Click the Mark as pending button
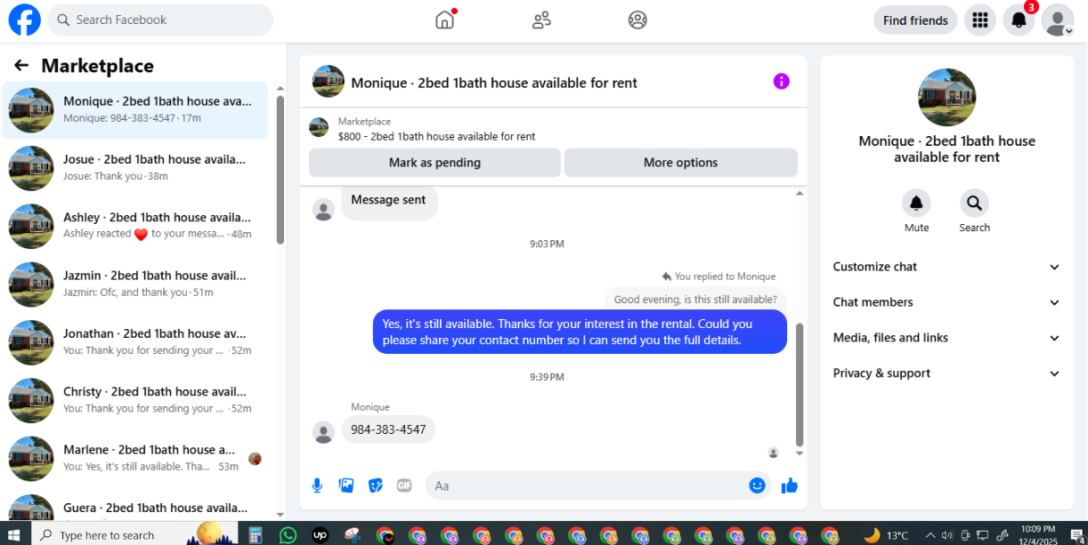The image size is (1088, 545). 434,163
